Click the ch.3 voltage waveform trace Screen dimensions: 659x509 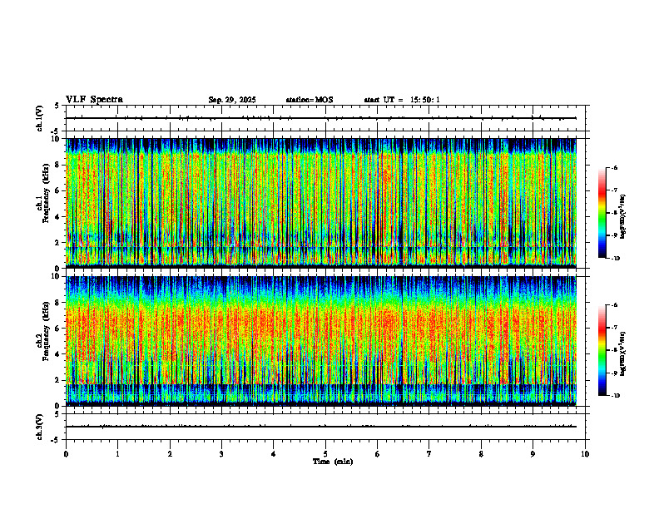[321, 427]
